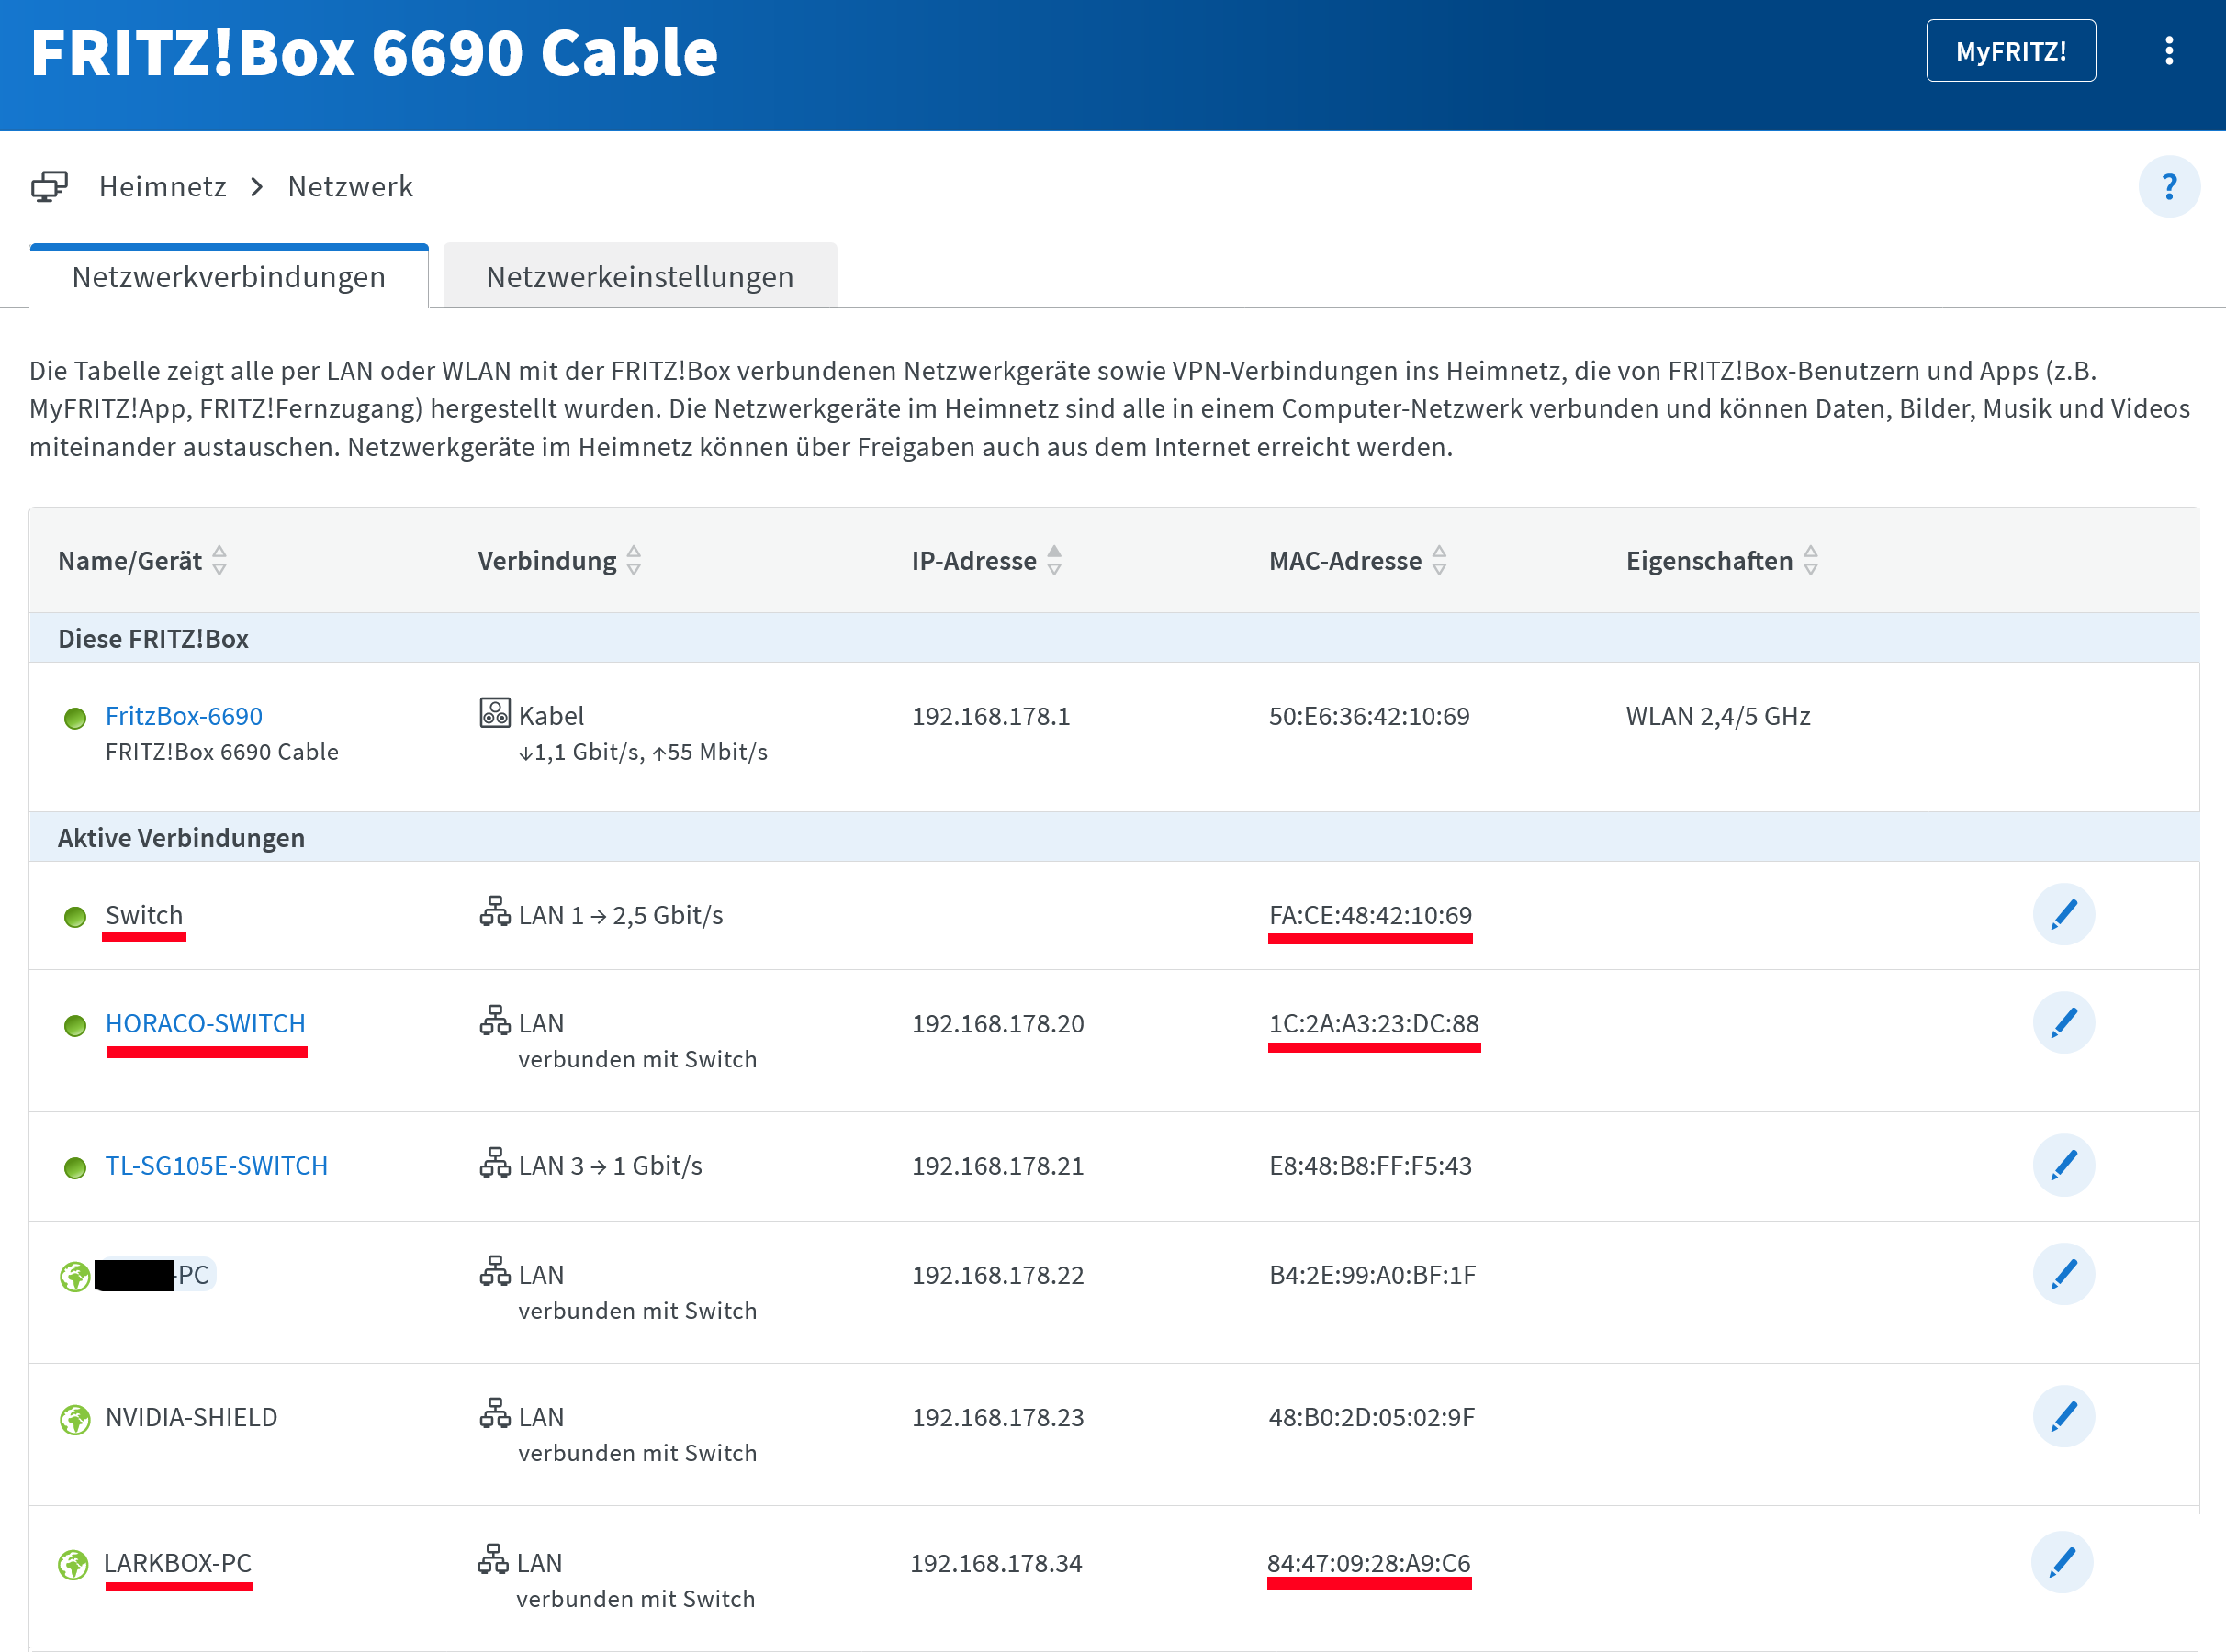Select MAC address 84:47:09:28:A9:C6
The image size is (2226, 1652).
1368,1564
